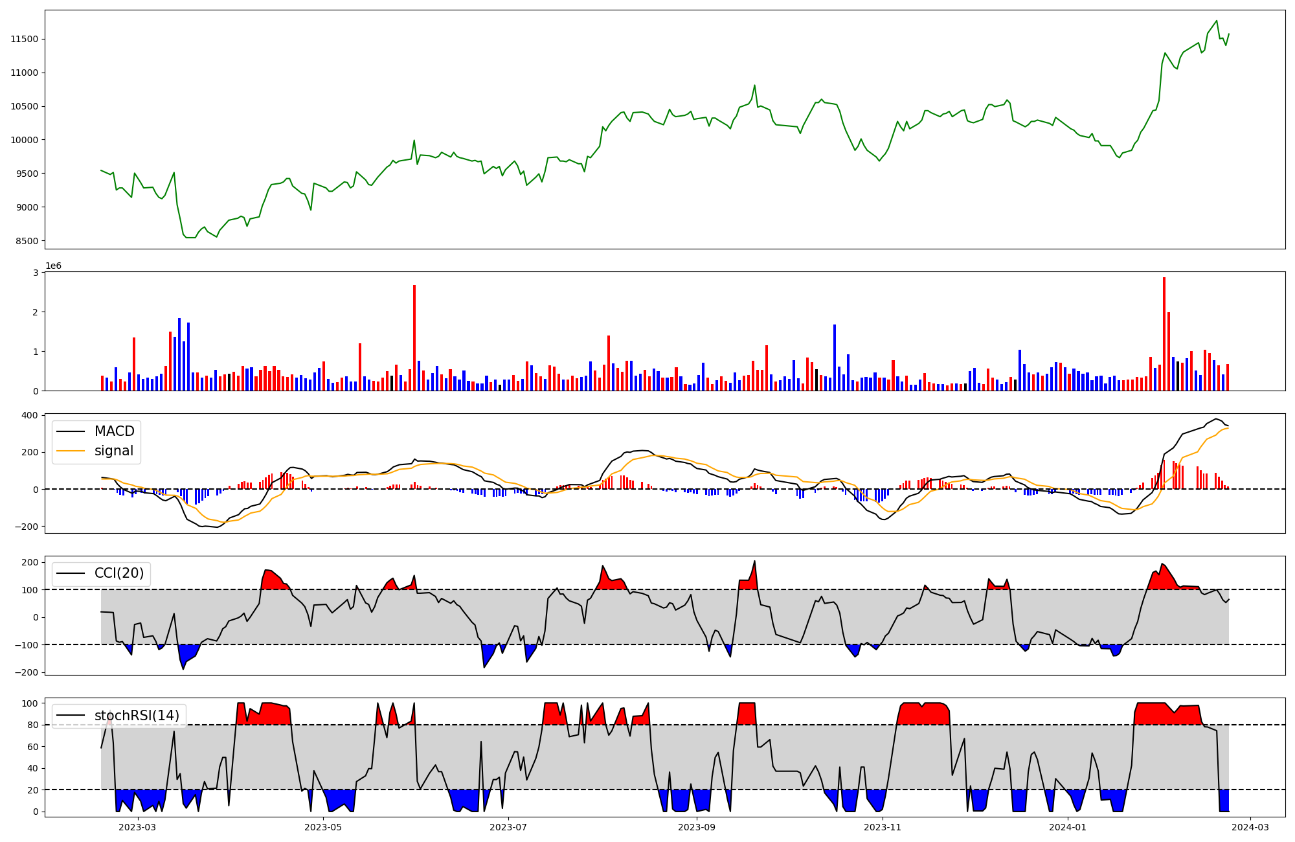This screenshot has height=842, width=1295.
Task: Click the CCI(20) legend entry
Action: pos(119,573)
